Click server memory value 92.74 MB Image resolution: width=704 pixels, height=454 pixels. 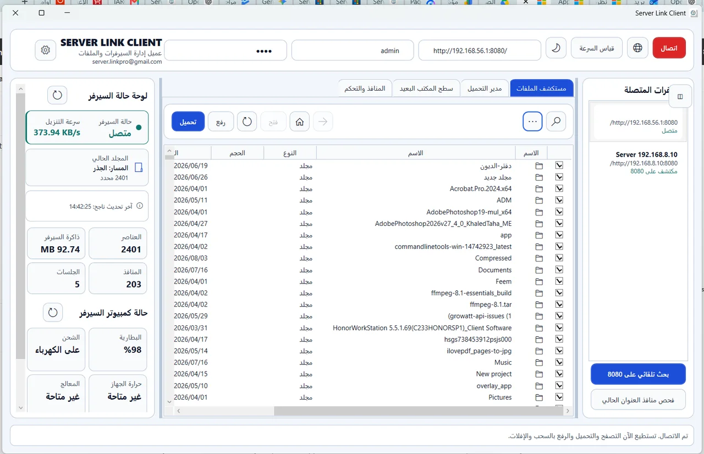tap(60, 249)
